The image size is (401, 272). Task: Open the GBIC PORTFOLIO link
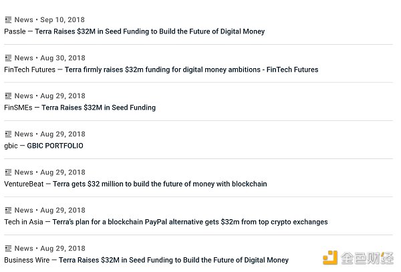(55, 146)
